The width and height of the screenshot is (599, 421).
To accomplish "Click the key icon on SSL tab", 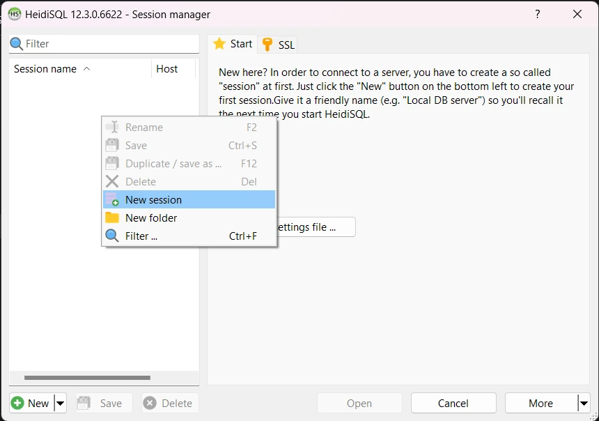I will coord(267,45).
